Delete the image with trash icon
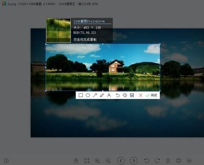The height and width of the screenshot is (165, 204). point(168,161)
